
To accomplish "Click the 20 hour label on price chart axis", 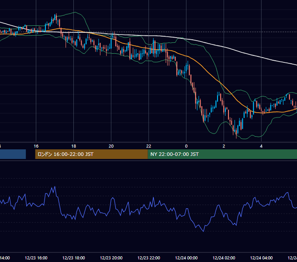I will pyautogui.click(x=111, y=146).
